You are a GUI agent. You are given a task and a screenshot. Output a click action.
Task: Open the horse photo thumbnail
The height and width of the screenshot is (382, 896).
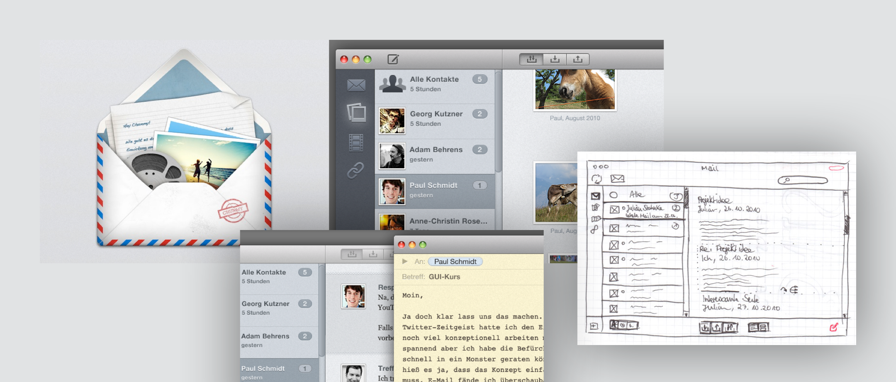pyautogui.click(x=575, y=89)
